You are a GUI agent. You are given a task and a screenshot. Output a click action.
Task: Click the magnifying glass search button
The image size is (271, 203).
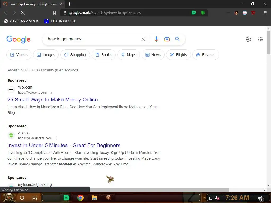[177, 39]
